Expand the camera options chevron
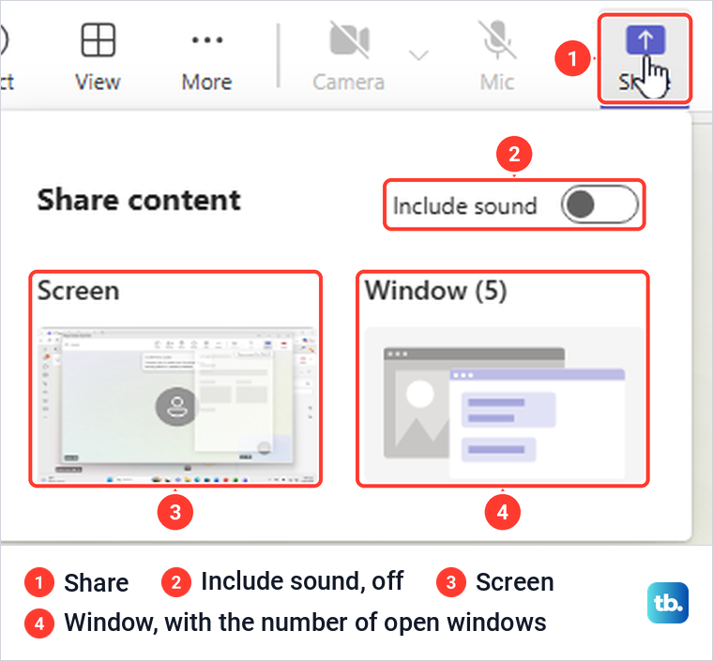The width and height of the screenshot is (713, 661). [418, 55]
